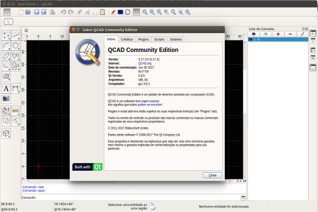Screen dimensions: 318x212
Task: Open the Select tools menu
Action: (x=15, y=121)
